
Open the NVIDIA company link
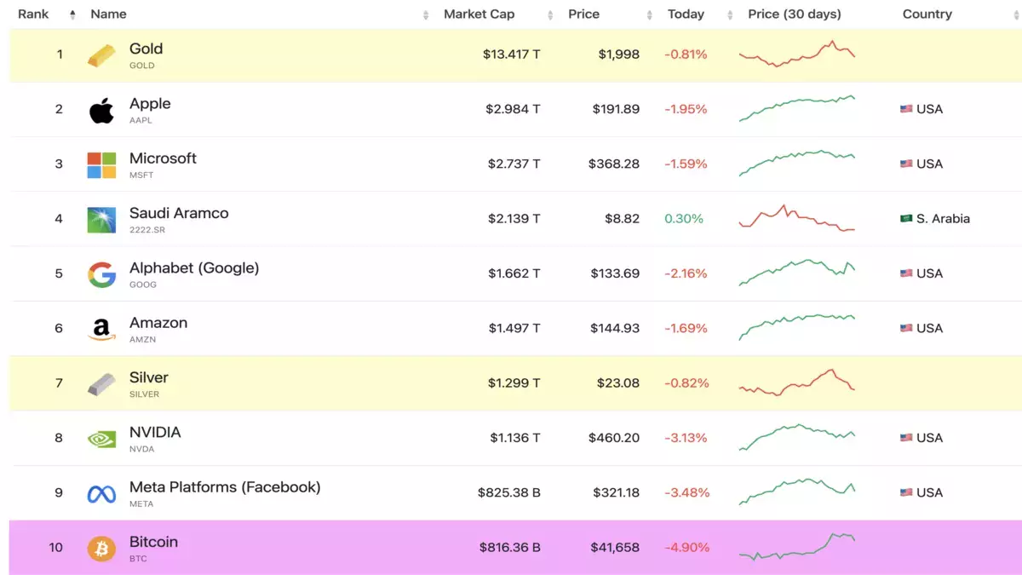tap(155, 433)
